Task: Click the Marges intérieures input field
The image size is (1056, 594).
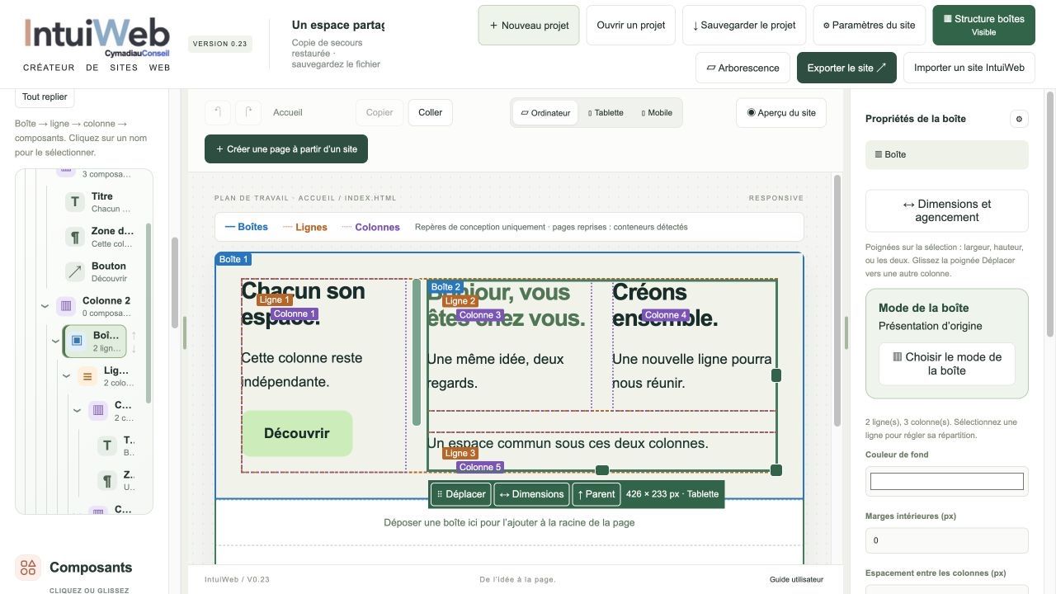Action: pos(947,540)
